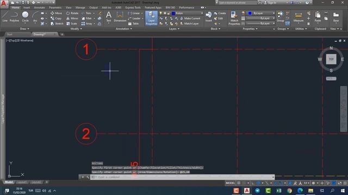The height and width of the screenshot is (195, 348).
Task: Open AutoCAD from the Windows taskbar
Action: 247,191
